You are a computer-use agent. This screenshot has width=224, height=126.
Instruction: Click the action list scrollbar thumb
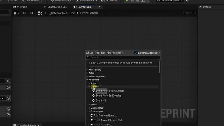160,67
